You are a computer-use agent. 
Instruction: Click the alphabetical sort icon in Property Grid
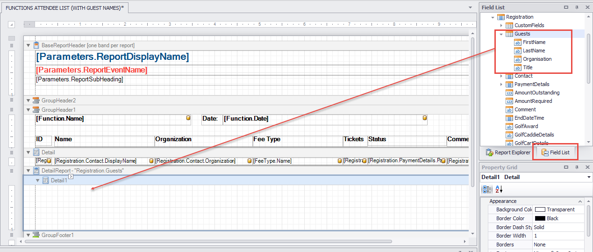tap(499, 189)
